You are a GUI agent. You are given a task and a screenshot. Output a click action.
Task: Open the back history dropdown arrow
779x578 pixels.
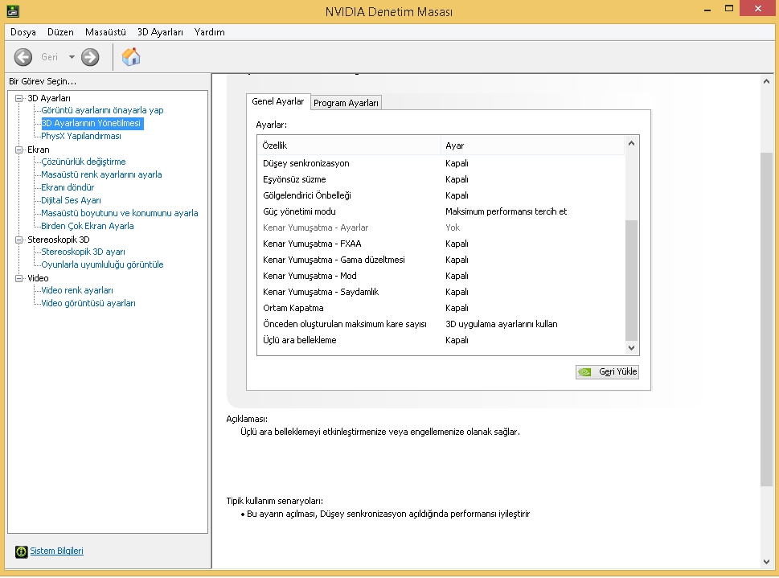[x=72, y=57]
